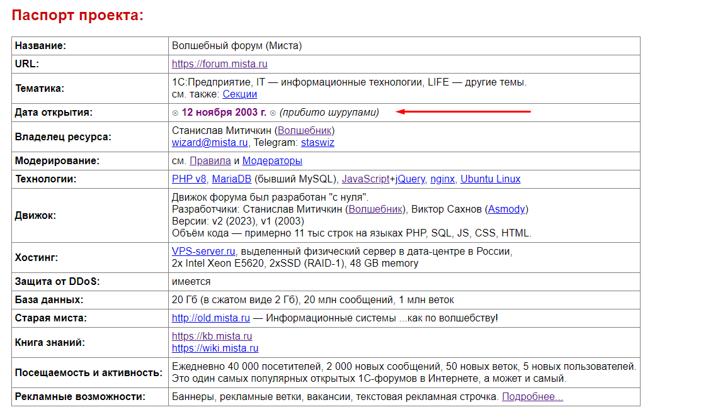Image resolution: width=713 pixels, height=417 pixels.
Task: Click the Подробнее... advertising link
Action: pyautogui.click(x=532, y=396)
